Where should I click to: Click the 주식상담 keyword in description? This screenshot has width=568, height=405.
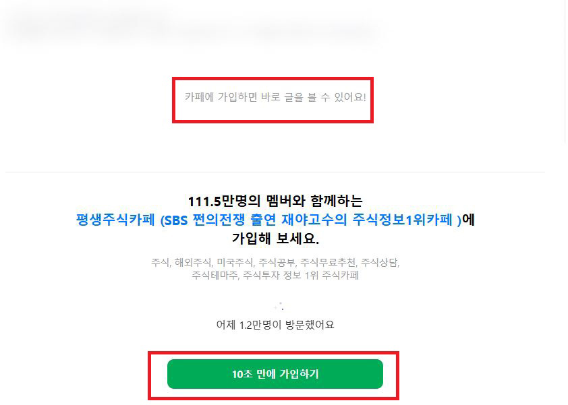[380, 262]
